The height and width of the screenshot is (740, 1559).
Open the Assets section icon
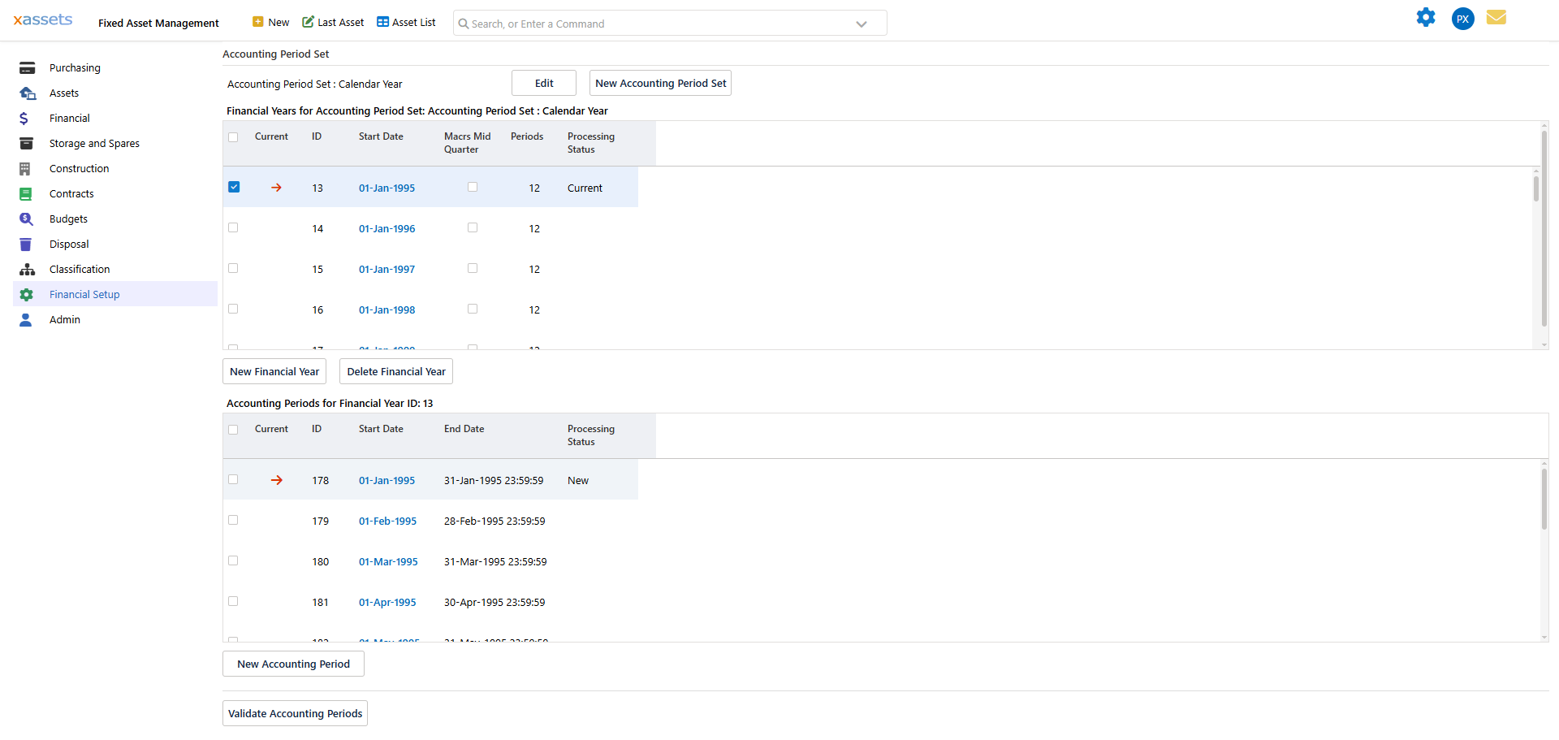click(x=27, y=93)
